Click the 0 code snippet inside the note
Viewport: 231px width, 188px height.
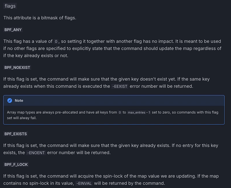click(x=120, y=113)
